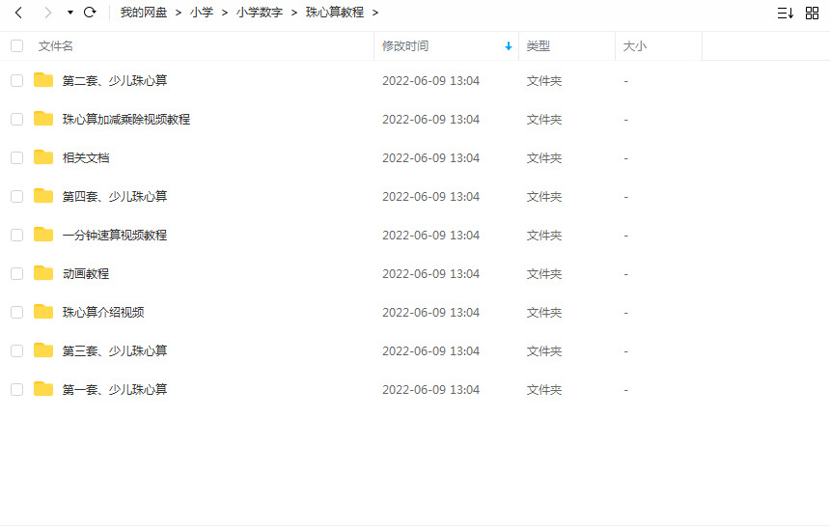The height and width of the screenshot is (530, 830).
Task: Open folder icon of 第二套、少儿珠心算
Action: [x=43, y=80]
